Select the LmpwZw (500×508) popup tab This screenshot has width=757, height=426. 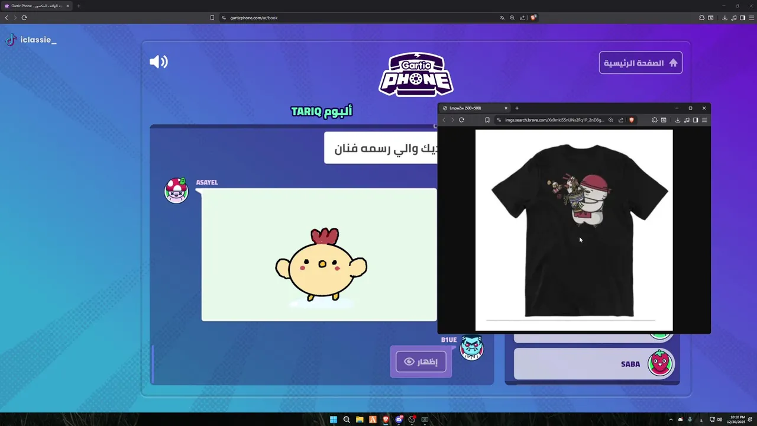[x=475, y=108]
